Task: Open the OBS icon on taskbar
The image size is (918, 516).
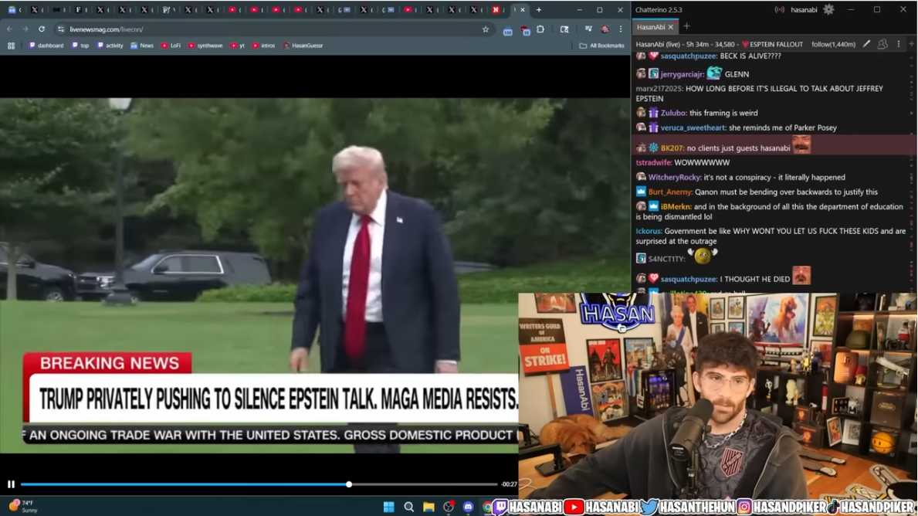Action: 449,507
